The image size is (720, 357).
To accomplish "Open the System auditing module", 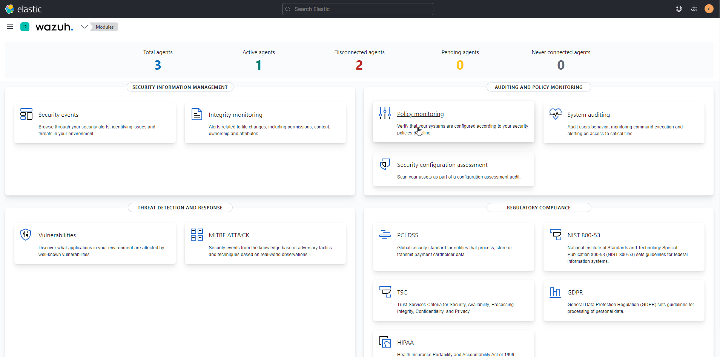I will [x=588, y=115].
